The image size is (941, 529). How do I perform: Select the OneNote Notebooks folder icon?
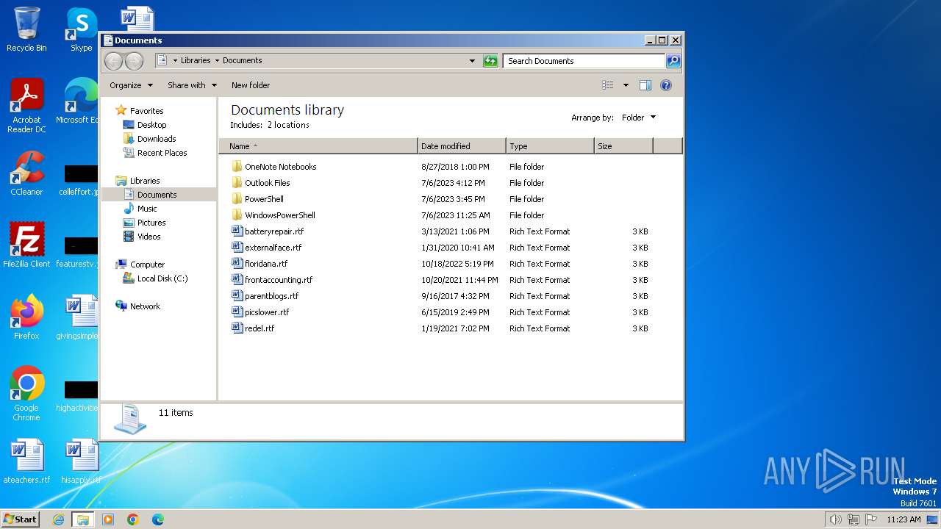tap(237, 167)
